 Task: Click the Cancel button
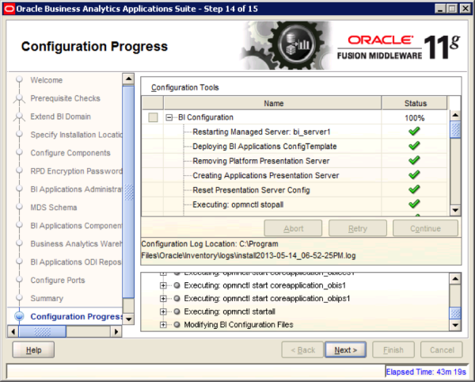[x=441, y=350]
